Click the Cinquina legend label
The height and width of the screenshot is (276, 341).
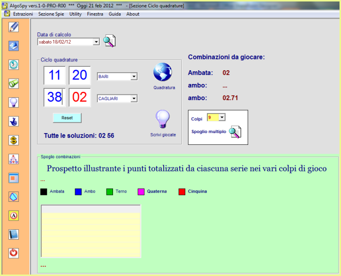pos(198,192)
